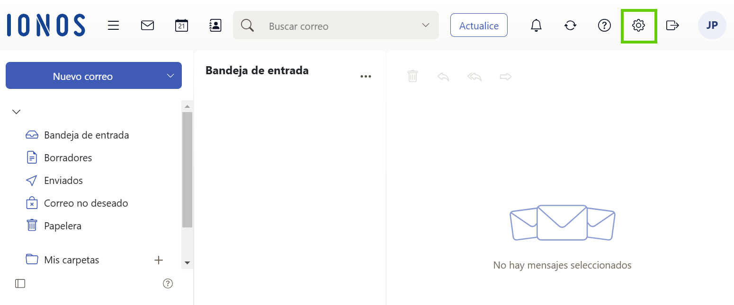The image size is (734, 305).
Task: Collapse the account folder tree chevron
Action: click(x=16, y=112)
